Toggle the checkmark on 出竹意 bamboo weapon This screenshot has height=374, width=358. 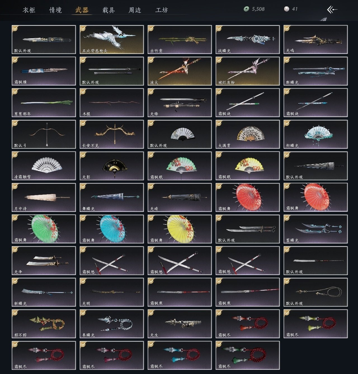(x=151, y=29)
